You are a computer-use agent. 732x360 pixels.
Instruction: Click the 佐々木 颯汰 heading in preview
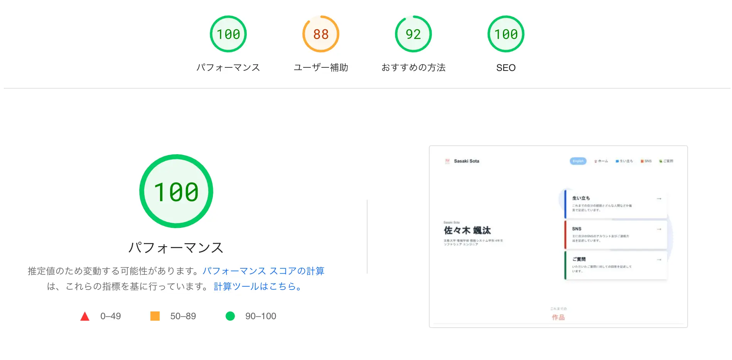point(467,230)
